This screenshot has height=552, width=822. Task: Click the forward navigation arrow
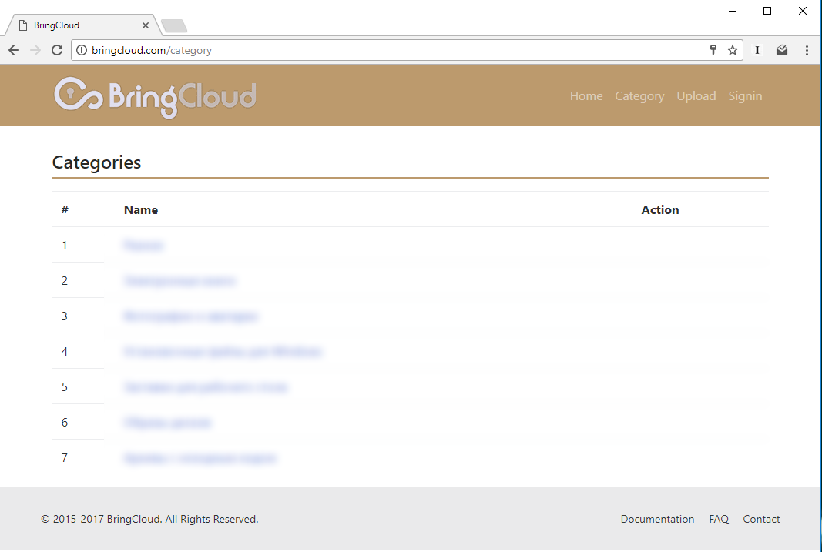pos(35,50)
